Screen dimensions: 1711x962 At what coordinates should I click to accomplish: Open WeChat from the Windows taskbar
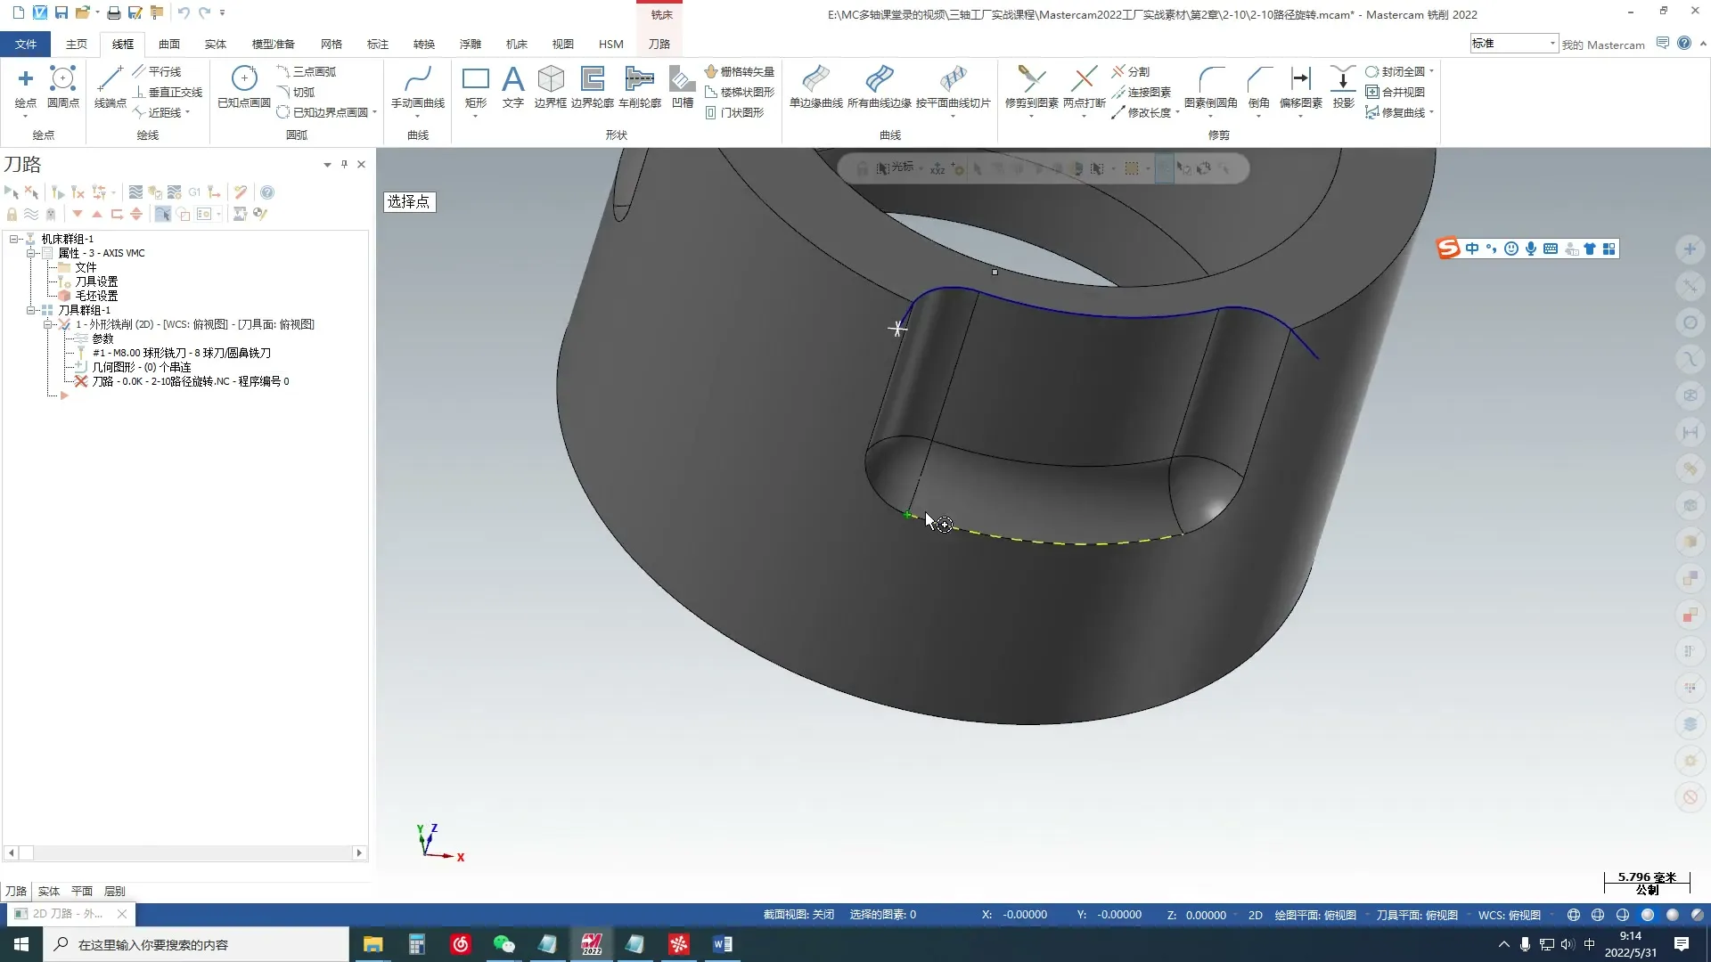pos(503,944)
